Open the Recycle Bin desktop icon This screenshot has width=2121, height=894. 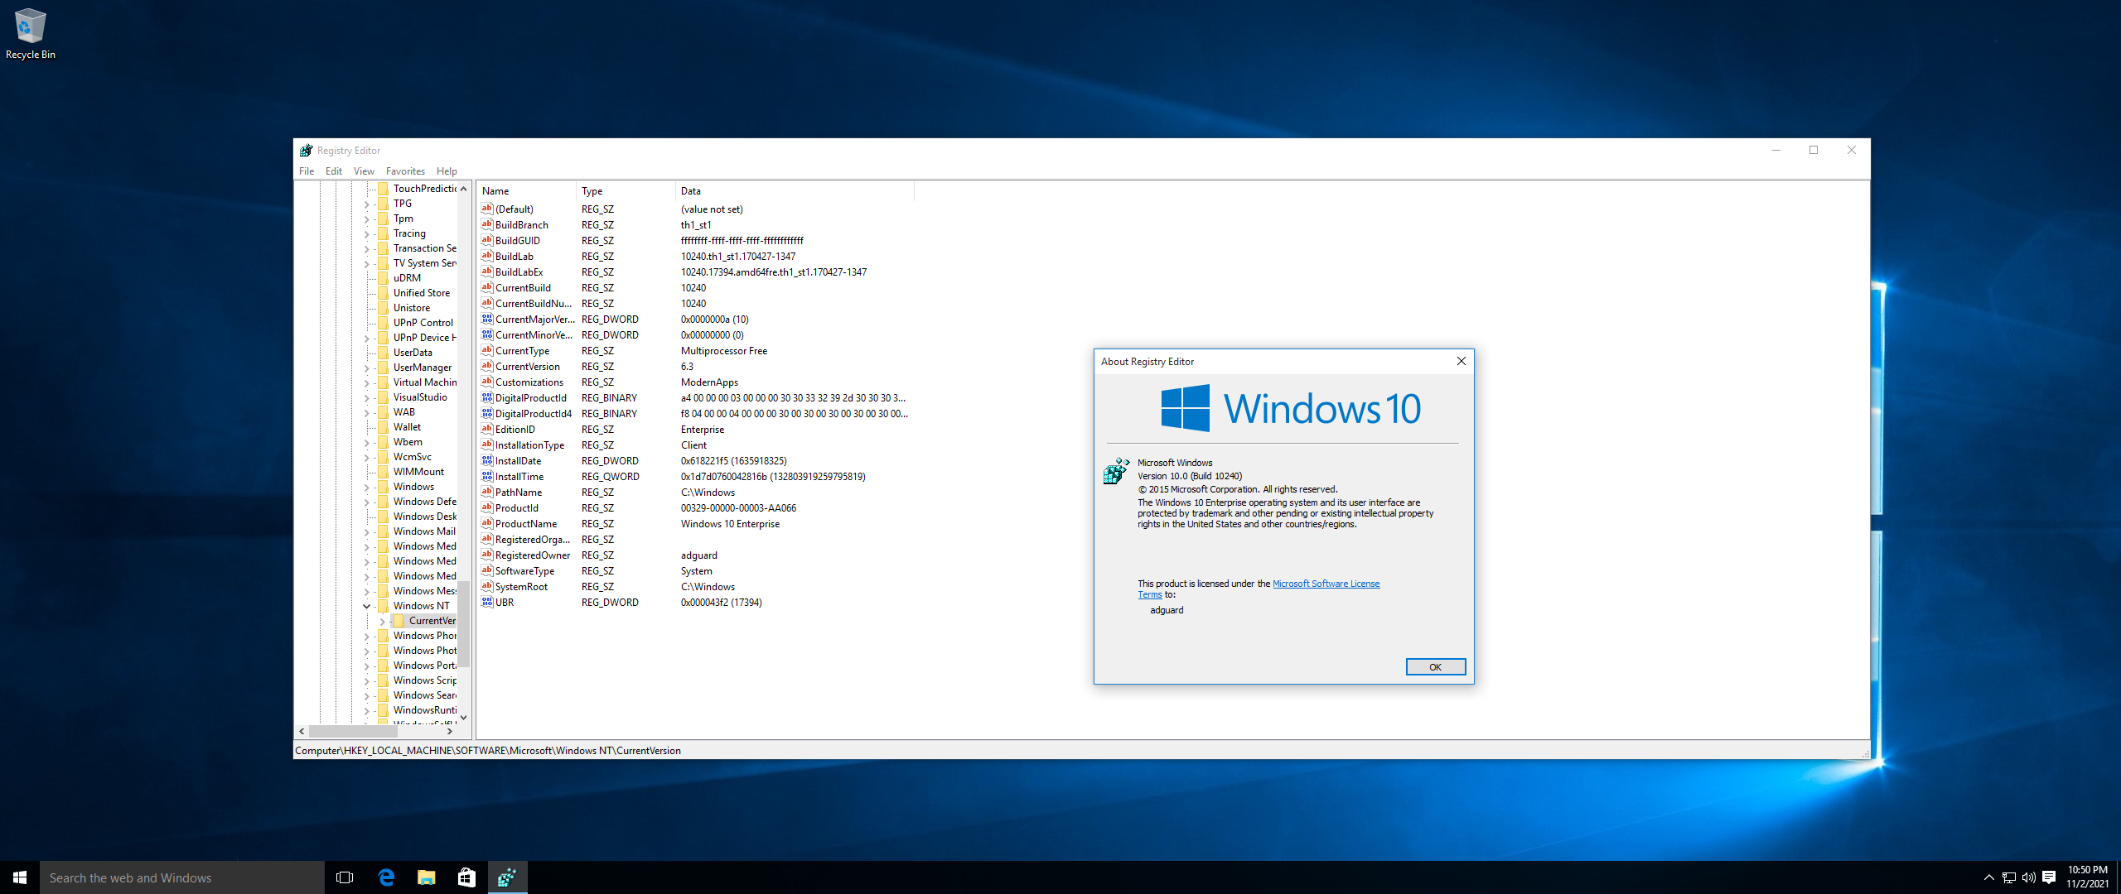30,34
